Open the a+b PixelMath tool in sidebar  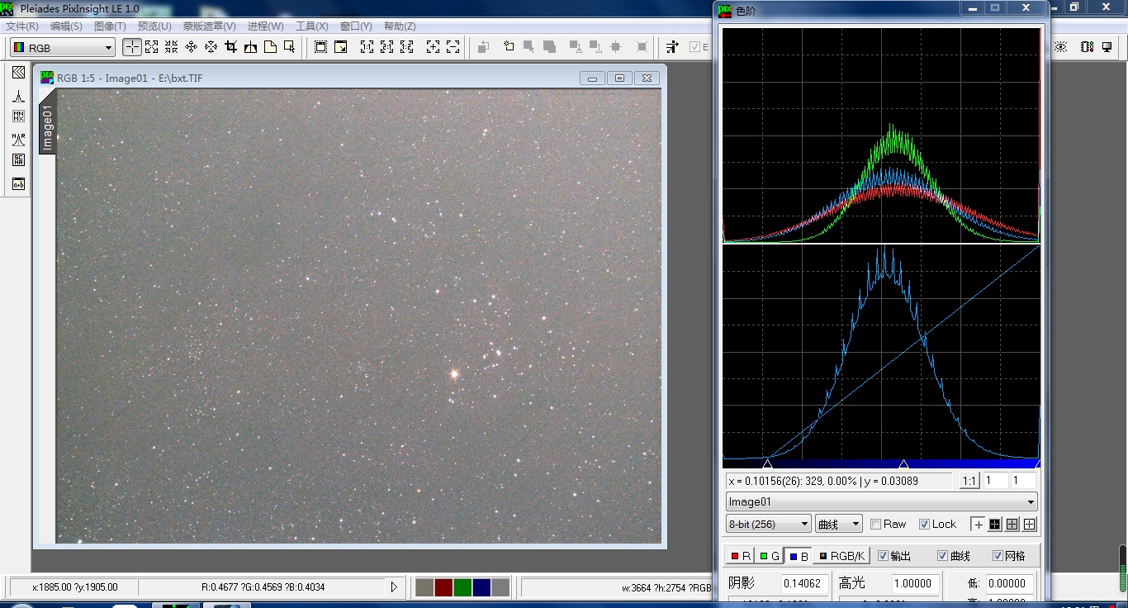tap(18, 184)
